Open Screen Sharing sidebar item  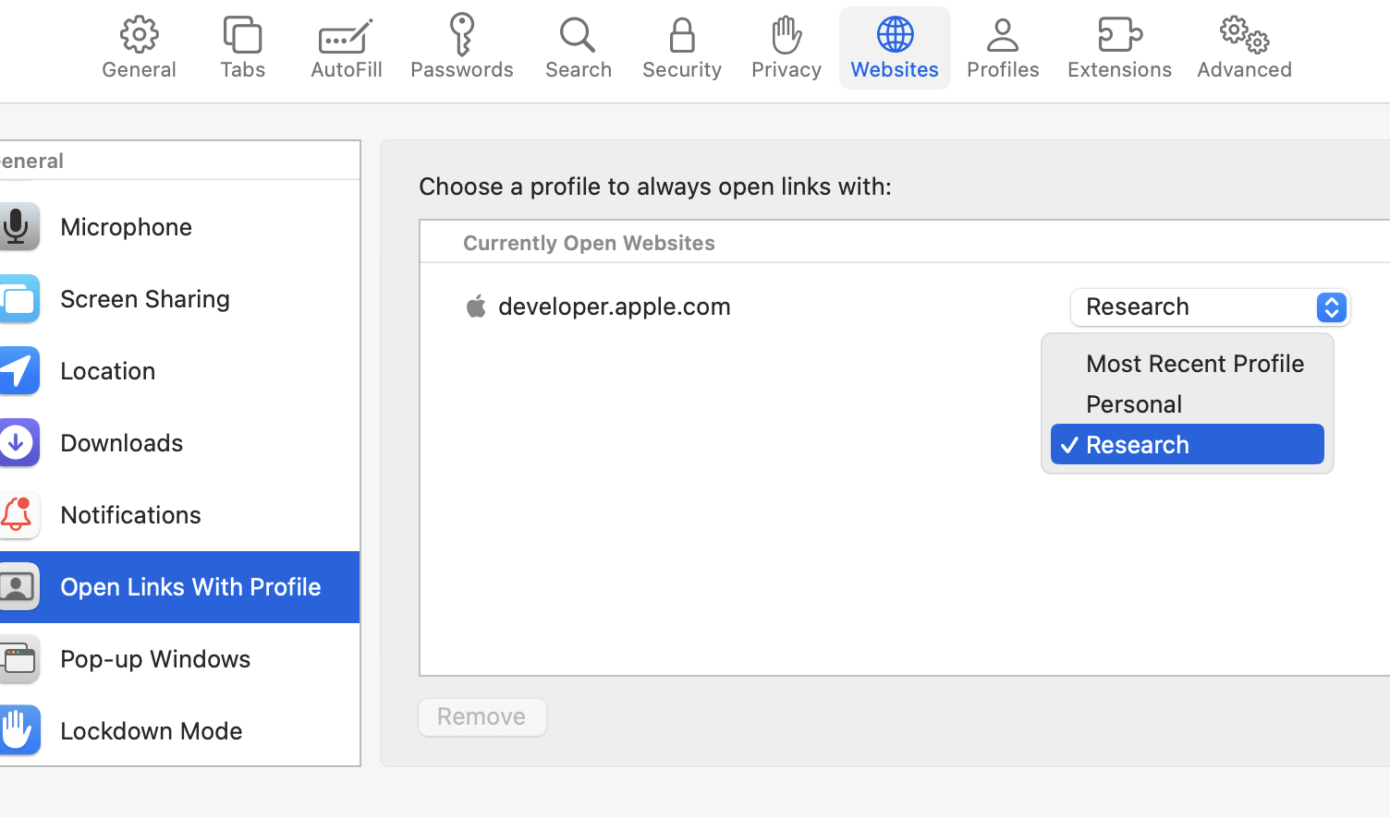[x=180, y=298]
